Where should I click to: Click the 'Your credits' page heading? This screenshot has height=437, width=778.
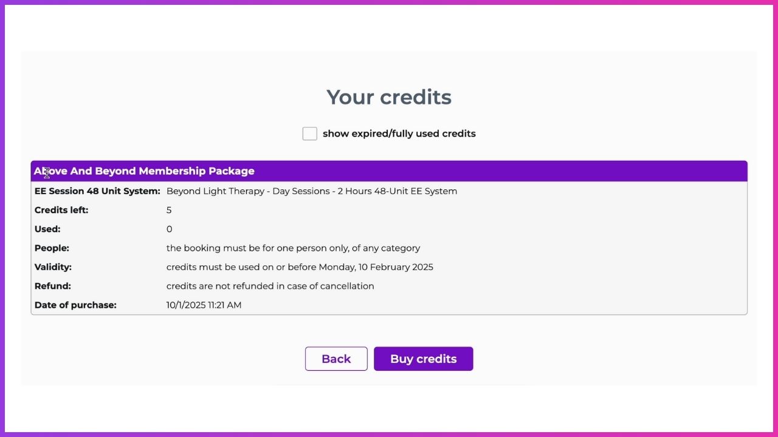(389, 97)
